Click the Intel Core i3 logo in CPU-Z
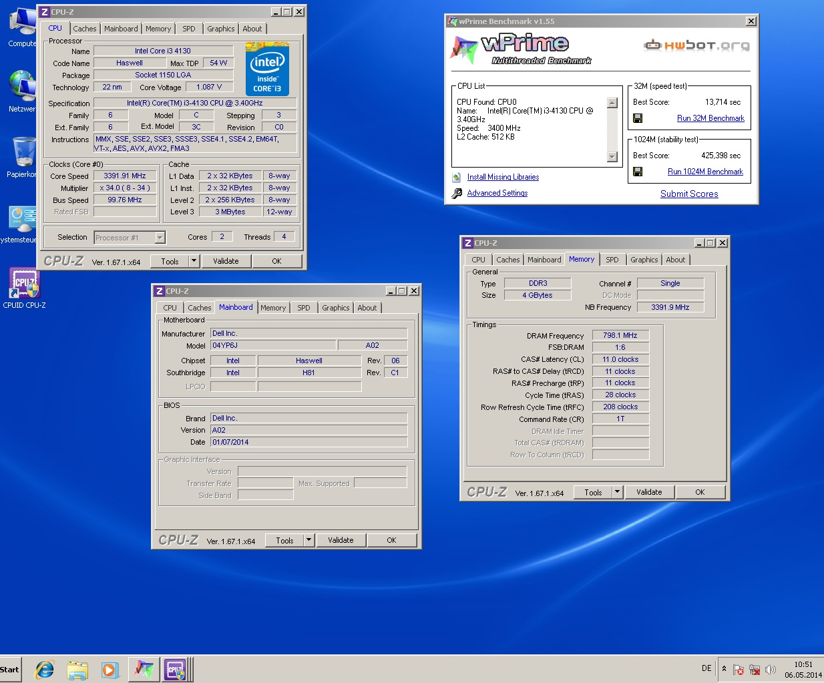The height and width of the screenshot is (683, 824). click(x=267, y=69)
